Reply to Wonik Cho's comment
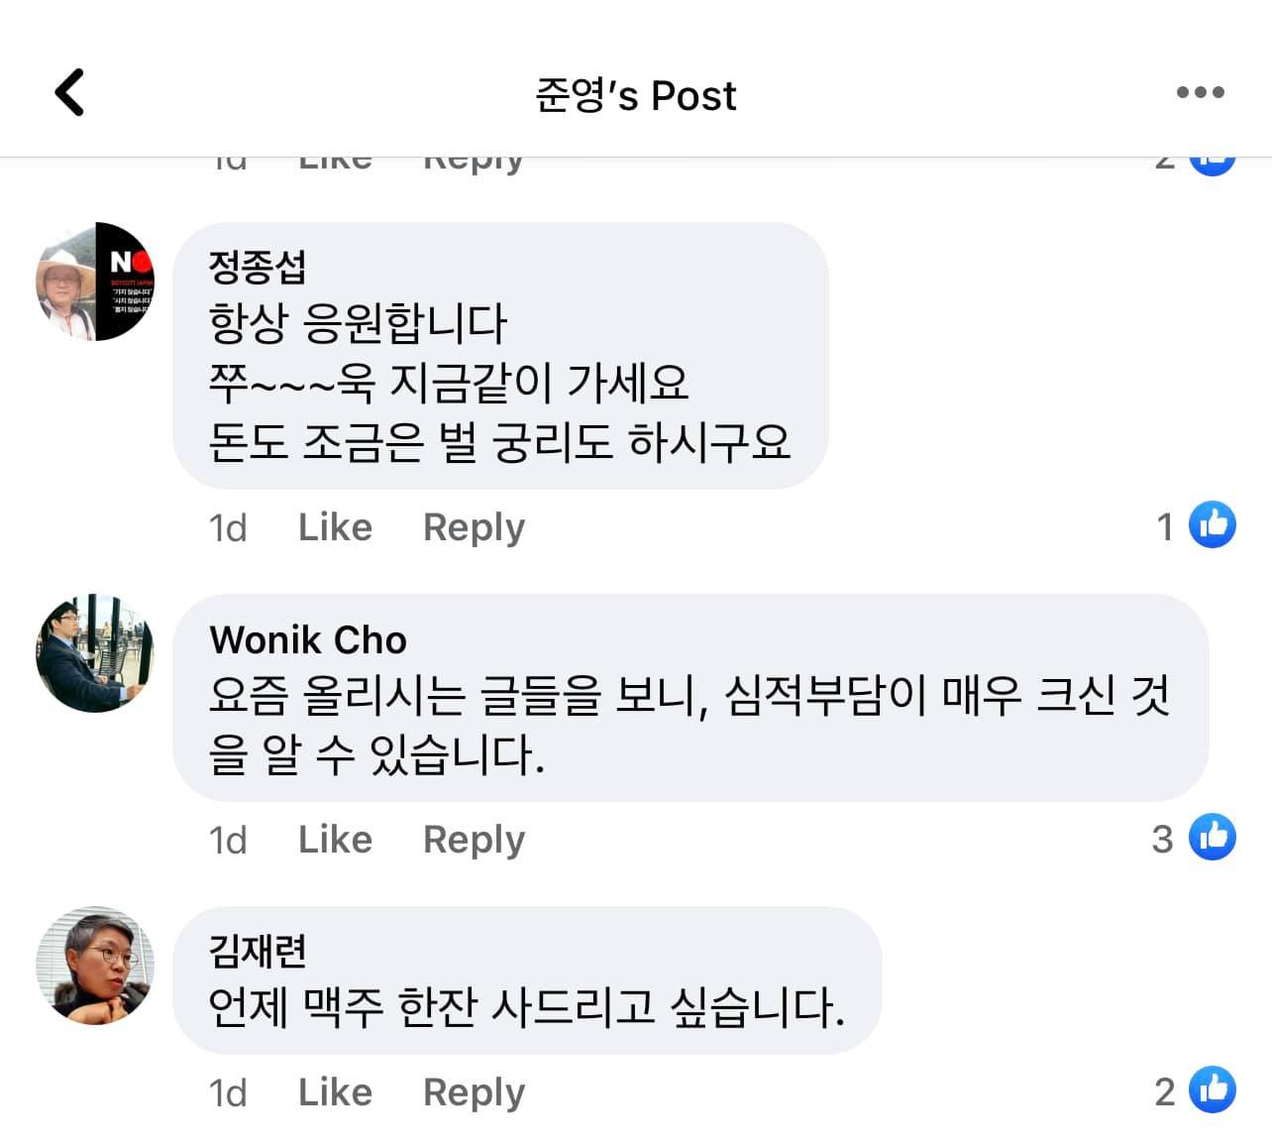 (474, 840)
